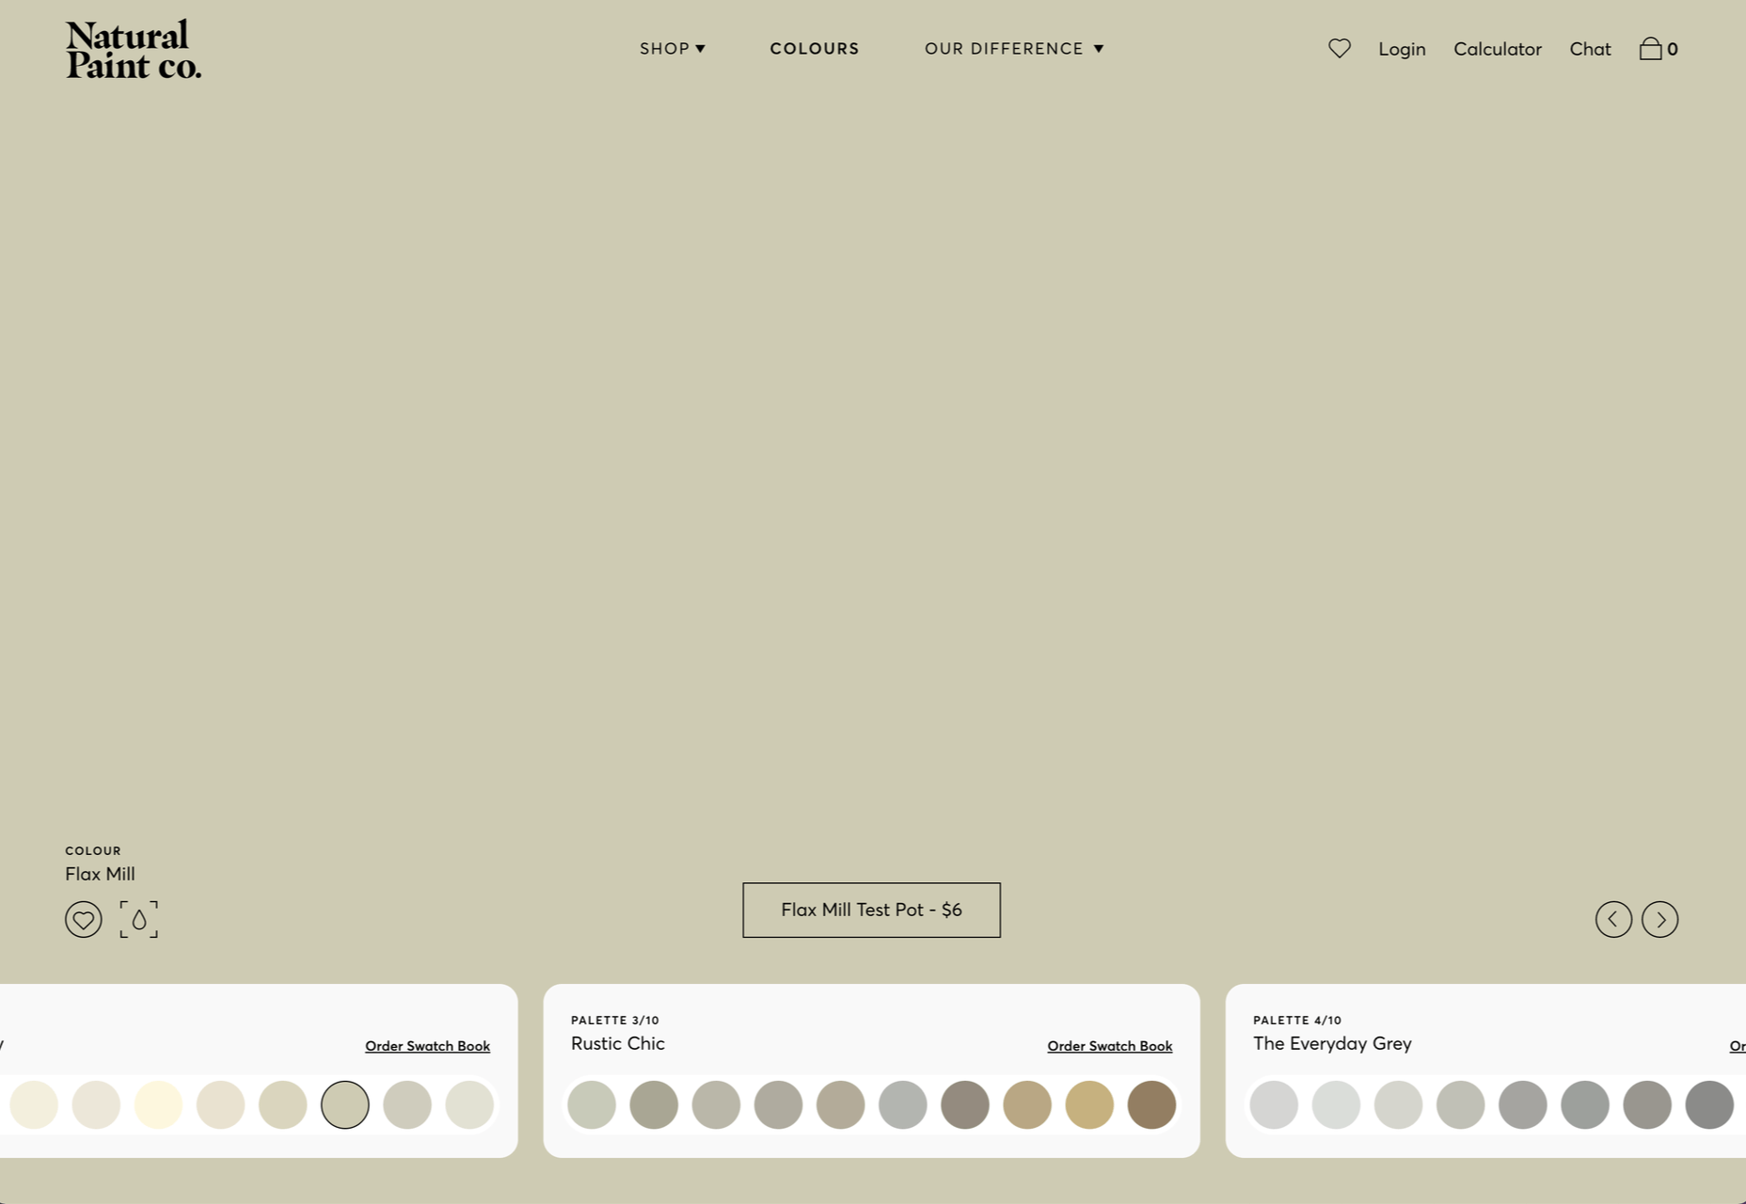Select the darkest grey Everyday Grey swatch

pos(1709,1104)
